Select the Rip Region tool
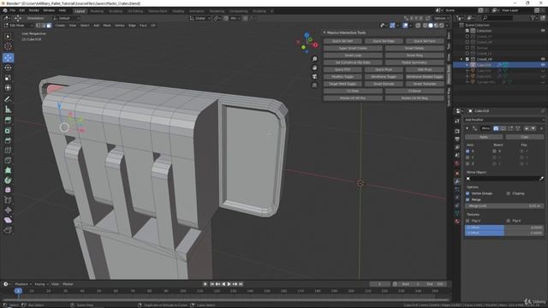Screen dimensions: 548x308 [x=8, y=230]
